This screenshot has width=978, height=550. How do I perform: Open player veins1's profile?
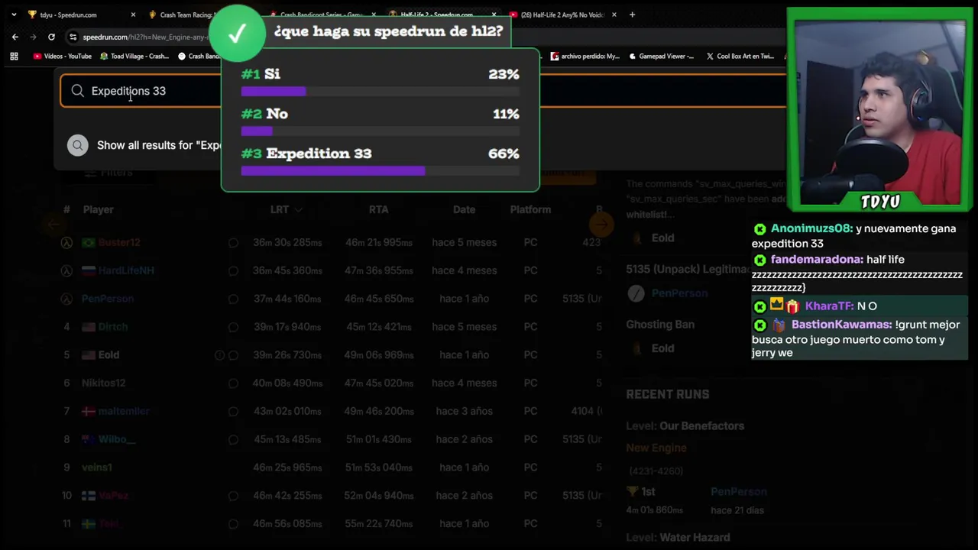click(97, 467)
